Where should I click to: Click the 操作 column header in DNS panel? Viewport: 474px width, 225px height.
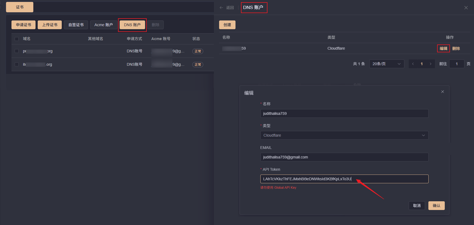tap(450, 37)
